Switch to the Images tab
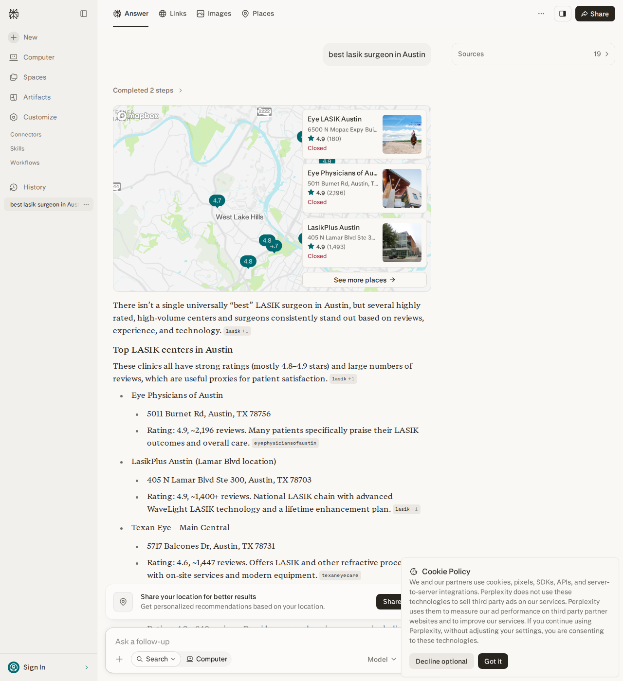Screen dimensions: 623x681 click(x=214, y=14)
